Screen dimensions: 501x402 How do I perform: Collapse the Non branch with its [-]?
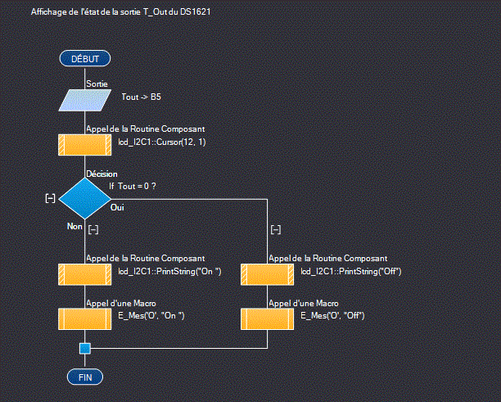93,230
